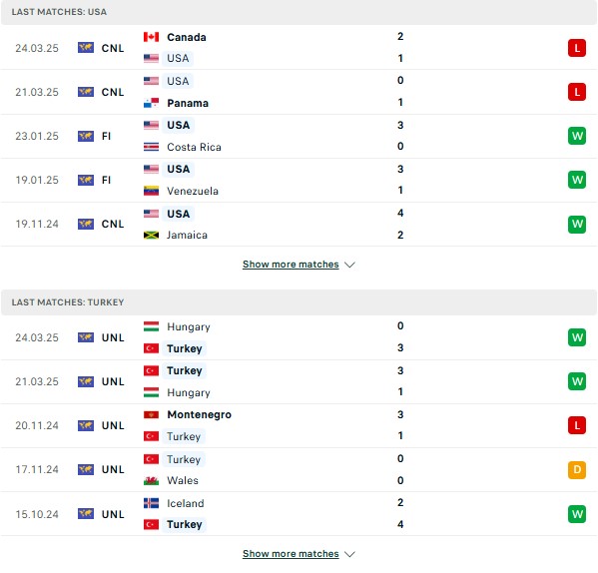Click the red L badge for Canada match
The height and width of the screenshot is (573, 598).
coord(577,48)
